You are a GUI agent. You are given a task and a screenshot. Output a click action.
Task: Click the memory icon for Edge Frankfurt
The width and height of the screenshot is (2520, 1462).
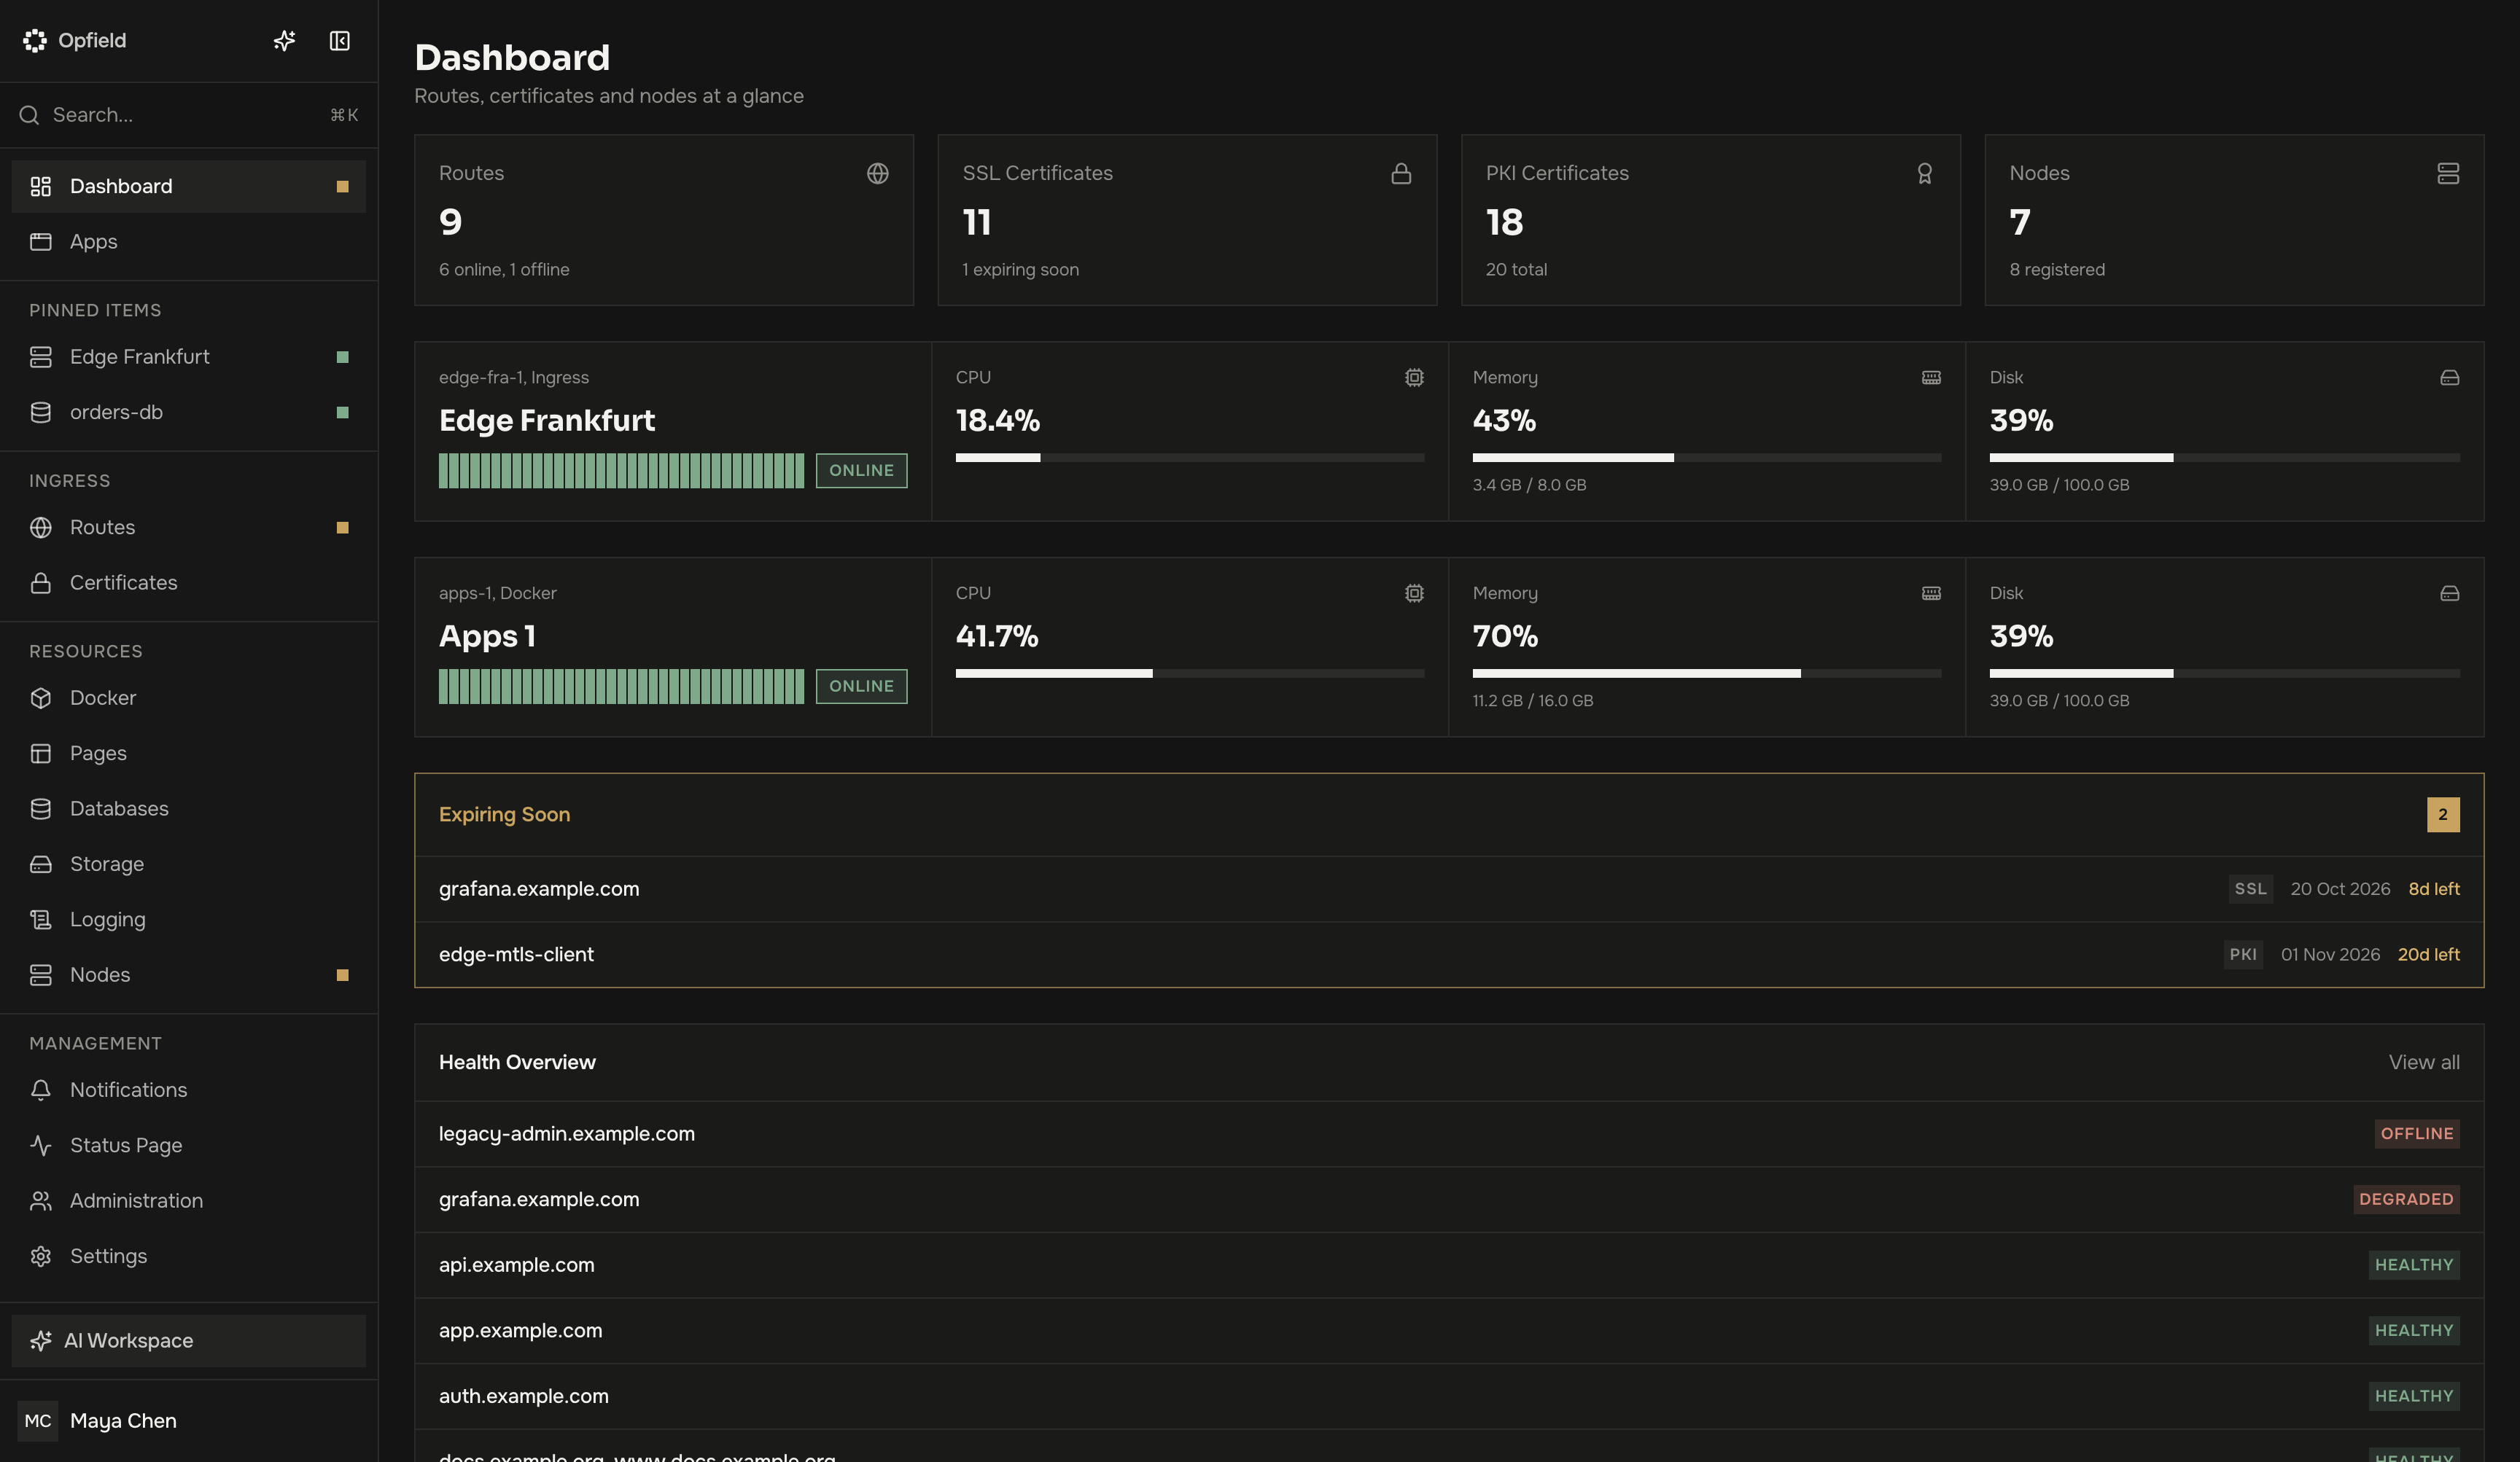(x=1931, y=378)
